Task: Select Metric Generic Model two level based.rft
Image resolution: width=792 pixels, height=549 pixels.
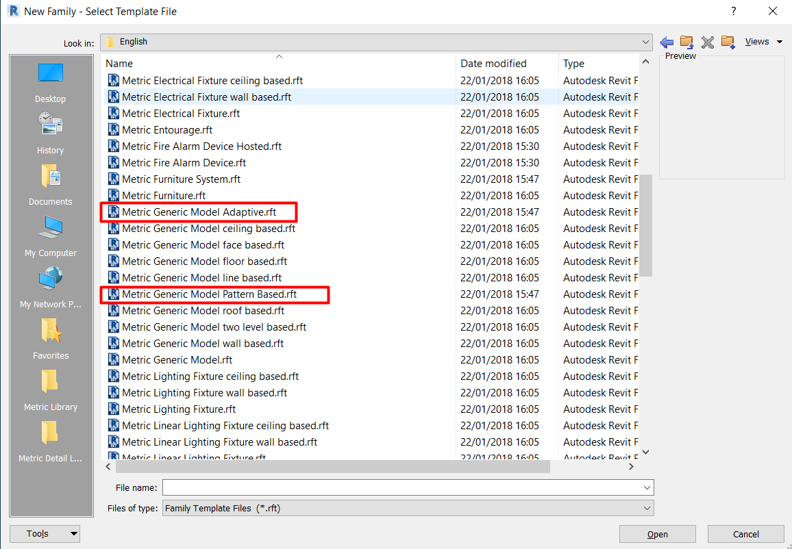Action: click(x=214, y=327)
